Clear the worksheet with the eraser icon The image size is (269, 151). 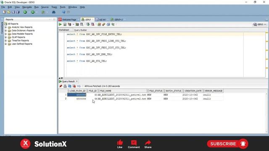(104, 24)
